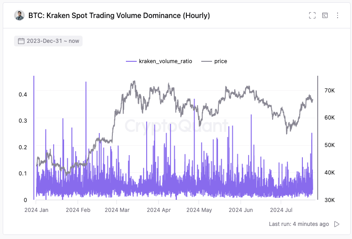This screenshot has width=352, height=239.
Task: Click the author profile avatar
Action: pos(19,15)
